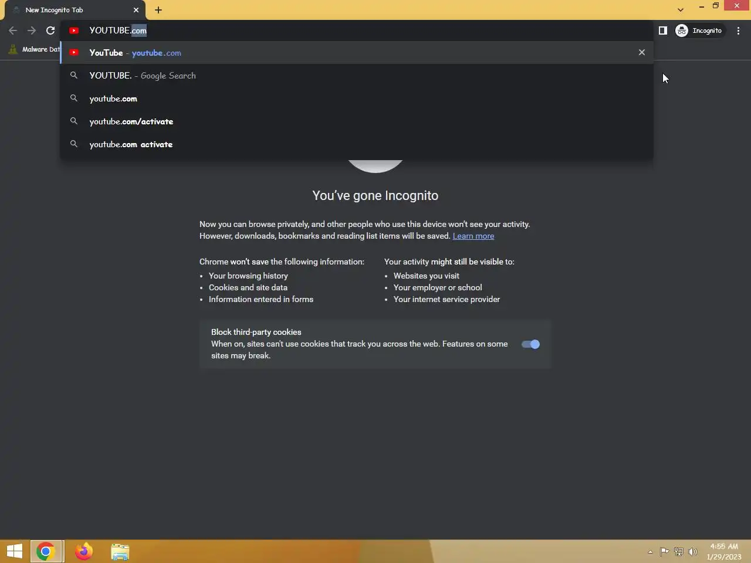Click the "Information entered in forms" bullet
Screen dimensions: 751x563
tap(261, 299)
